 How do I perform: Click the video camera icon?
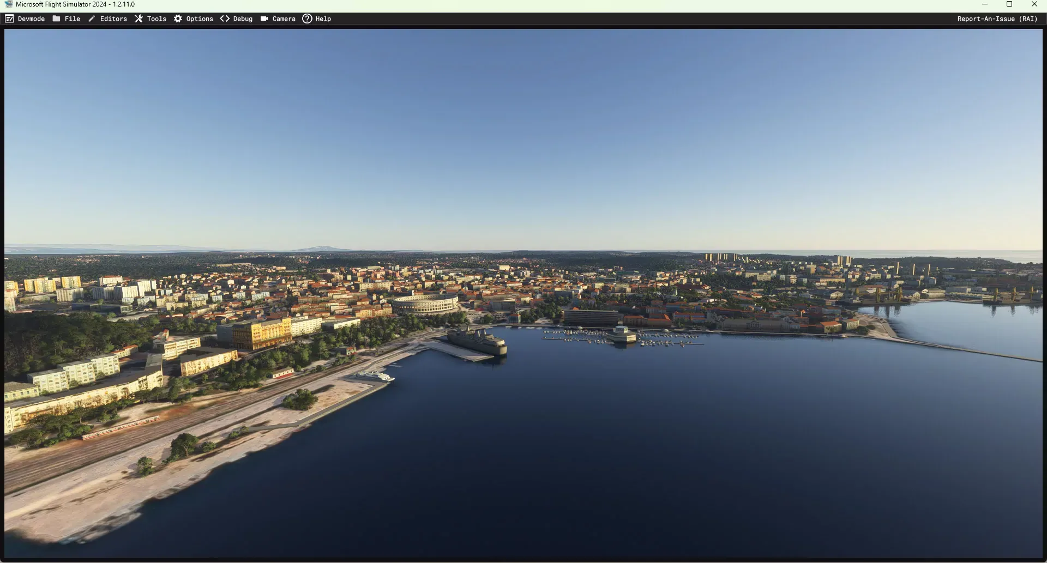coord(264,19)
